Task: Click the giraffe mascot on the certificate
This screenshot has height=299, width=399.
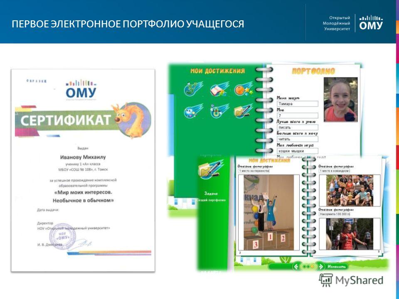Action: coord(132,120)
